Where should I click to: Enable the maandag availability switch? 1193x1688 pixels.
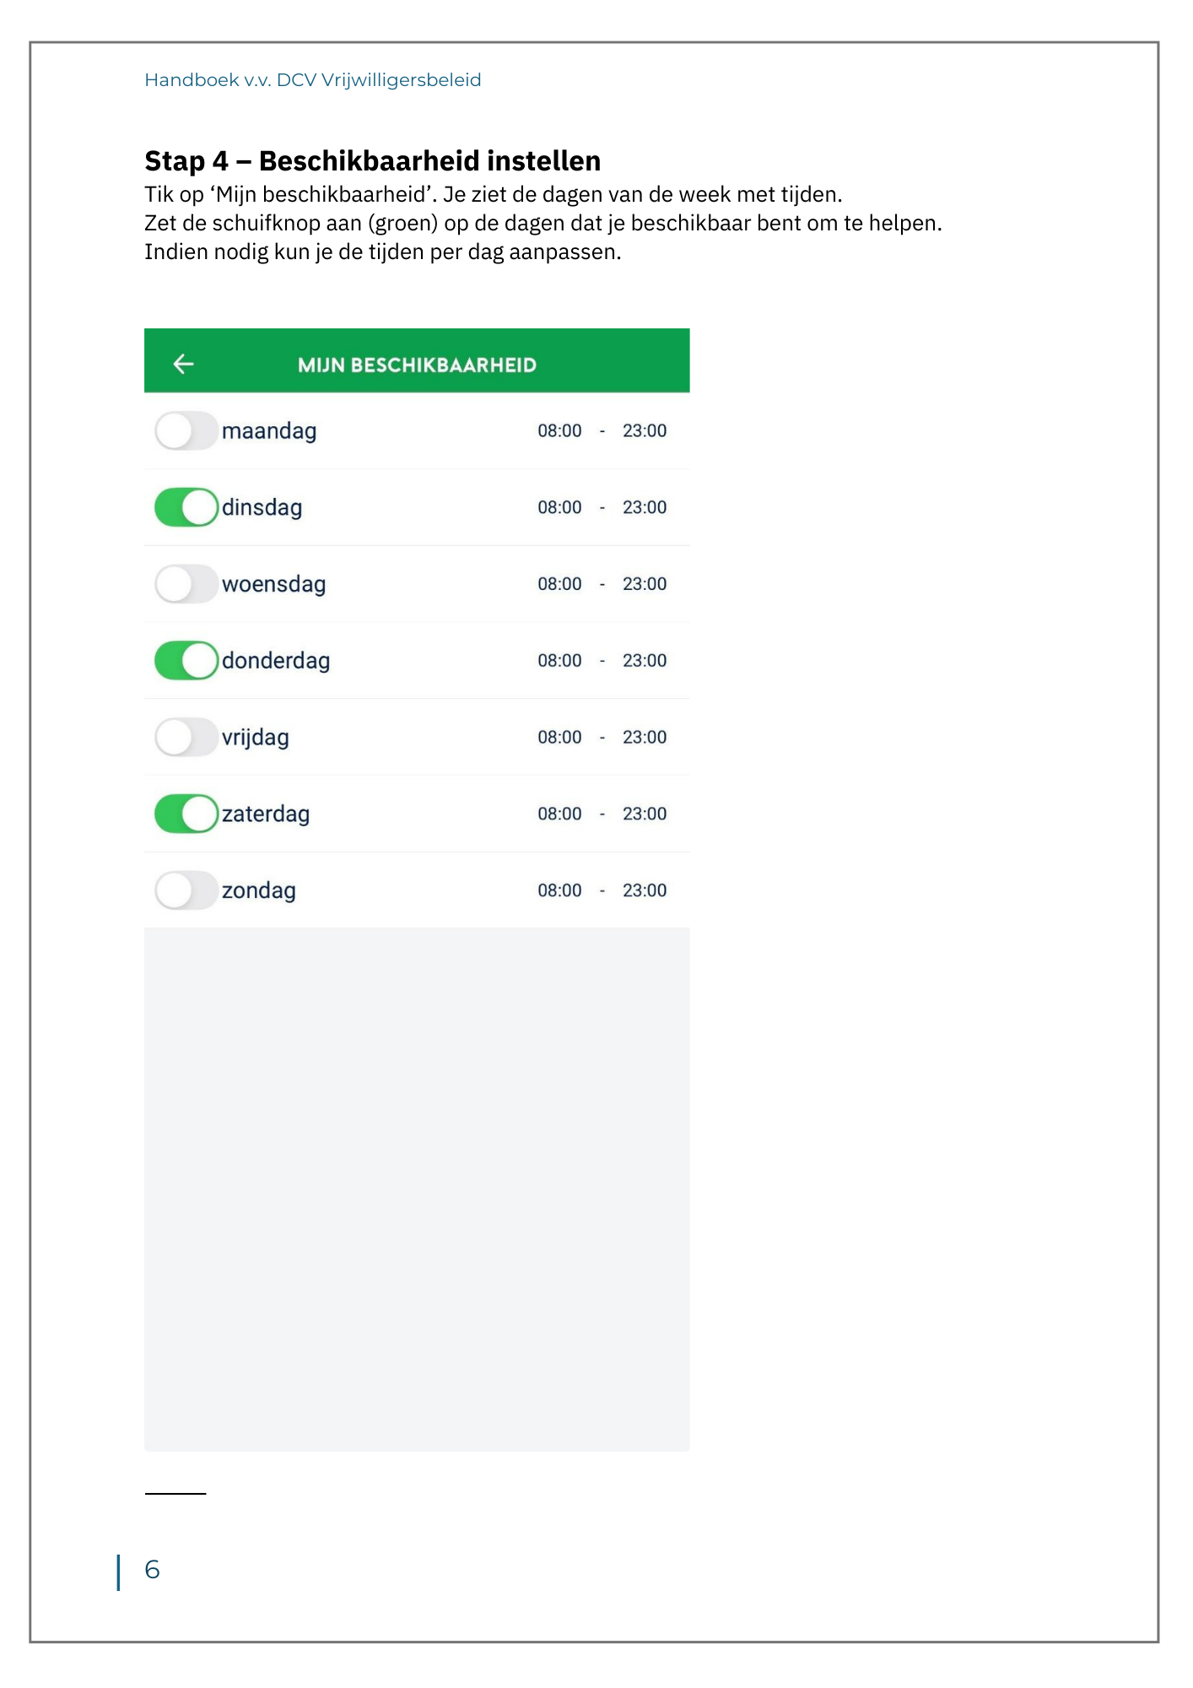pyautogui.click(x=186, y=431)
